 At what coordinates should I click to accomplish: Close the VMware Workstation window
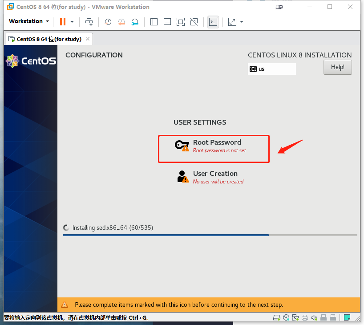(x=350, y=7)
